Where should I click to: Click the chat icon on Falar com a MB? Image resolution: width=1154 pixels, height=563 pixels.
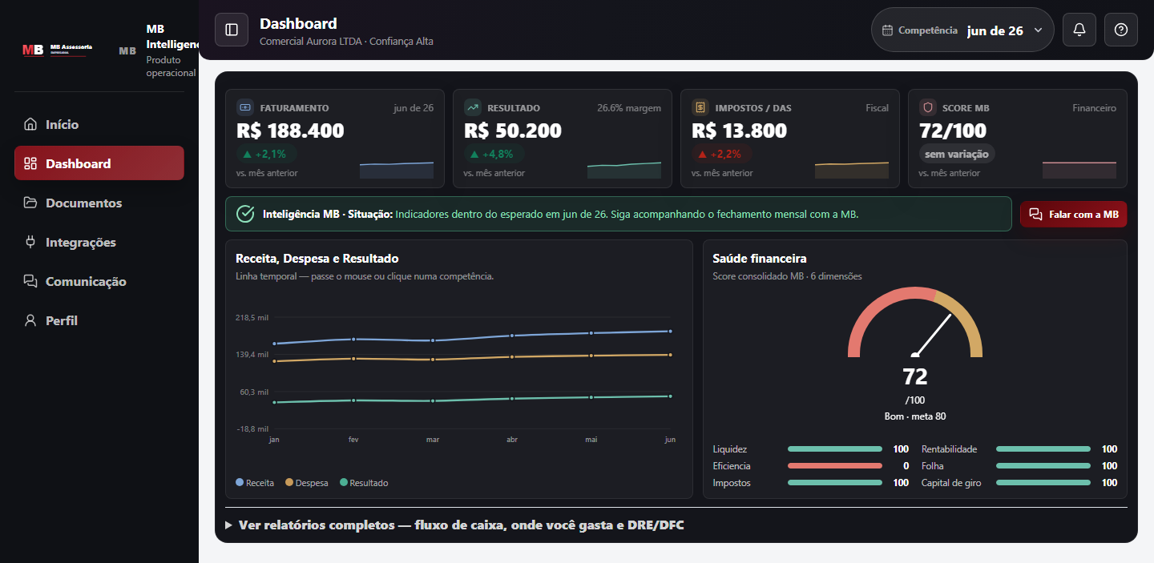(x=1035, y=215)
